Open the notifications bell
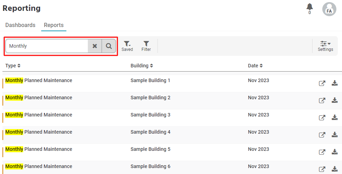Viewport: 342px width, 174px height. (310, 9)
